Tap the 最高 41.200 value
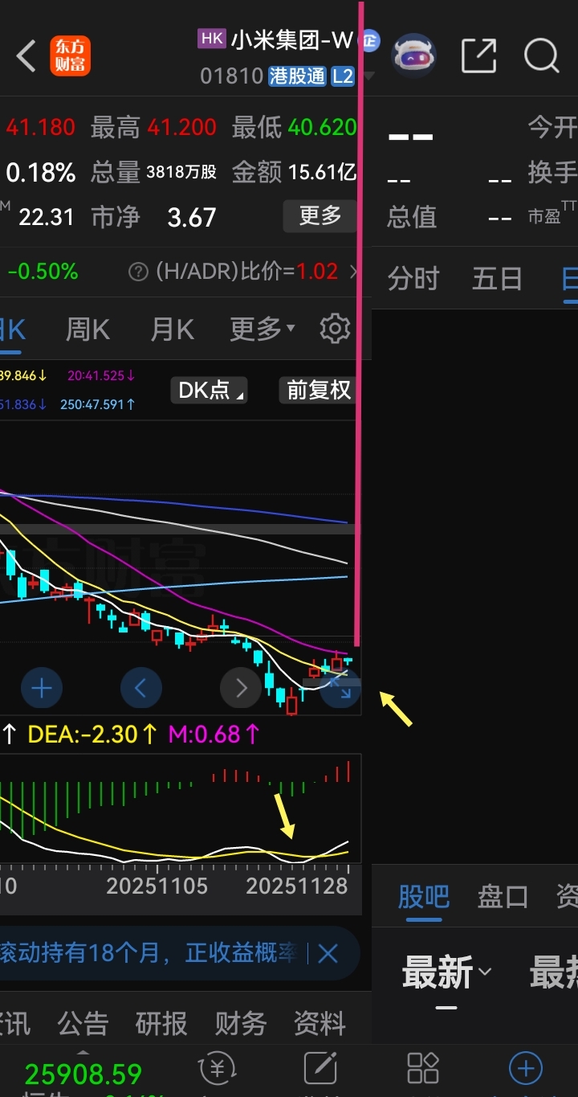The height and width of the screenshot is (1097, 578). 182,127
